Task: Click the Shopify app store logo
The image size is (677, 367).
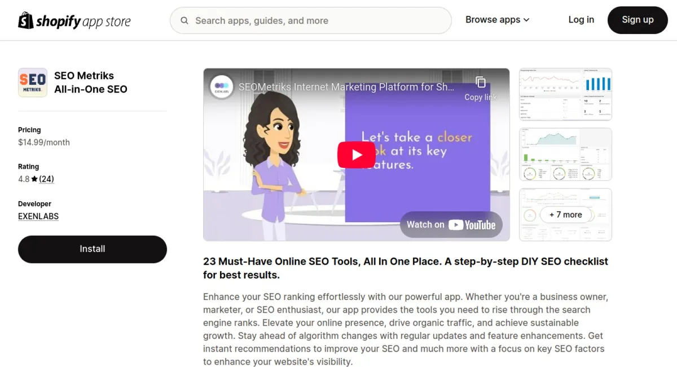Action: click(x=74, y=21)
